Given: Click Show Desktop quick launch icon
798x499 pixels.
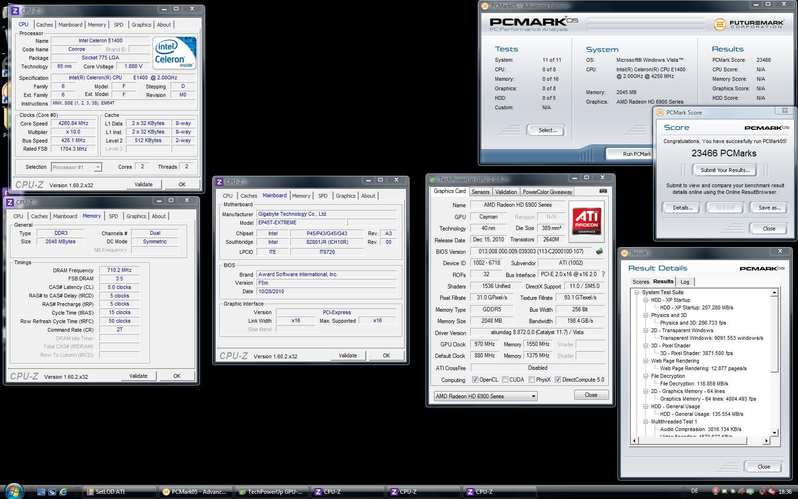Looking at the screenshot, I should pyautogui.click(x=41, y=492).
